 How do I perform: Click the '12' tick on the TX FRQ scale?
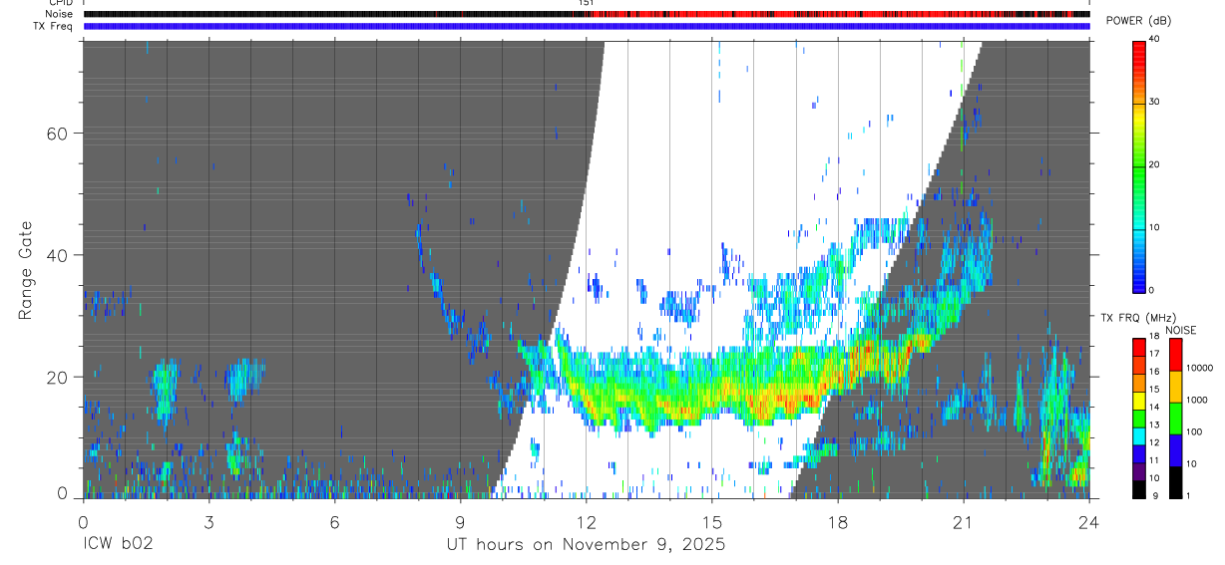click(1155, 442)
